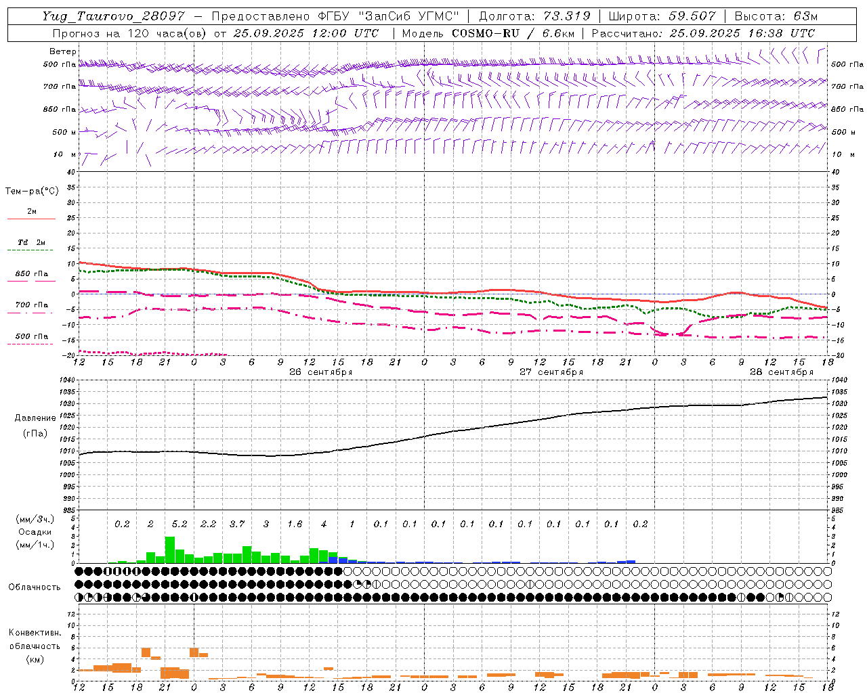Click the elevation text Высота: 63м
Viewport: 867px width, 693px height.
tap(776, 16)
